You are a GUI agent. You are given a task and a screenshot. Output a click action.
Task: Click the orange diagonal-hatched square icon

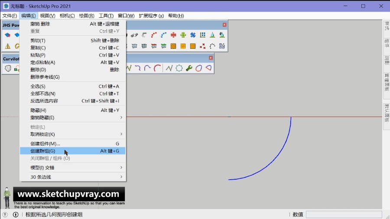tap(173, 46)
